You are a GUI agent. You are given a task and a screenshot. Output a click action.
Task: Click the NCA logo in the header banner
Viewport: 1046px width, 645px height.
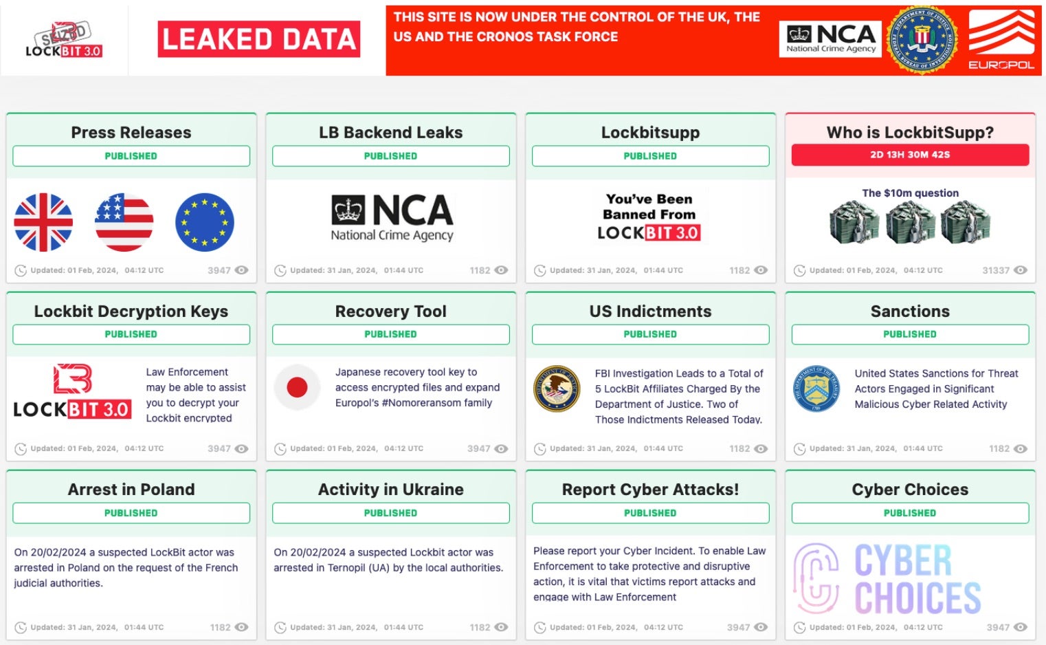click(831, 39)
